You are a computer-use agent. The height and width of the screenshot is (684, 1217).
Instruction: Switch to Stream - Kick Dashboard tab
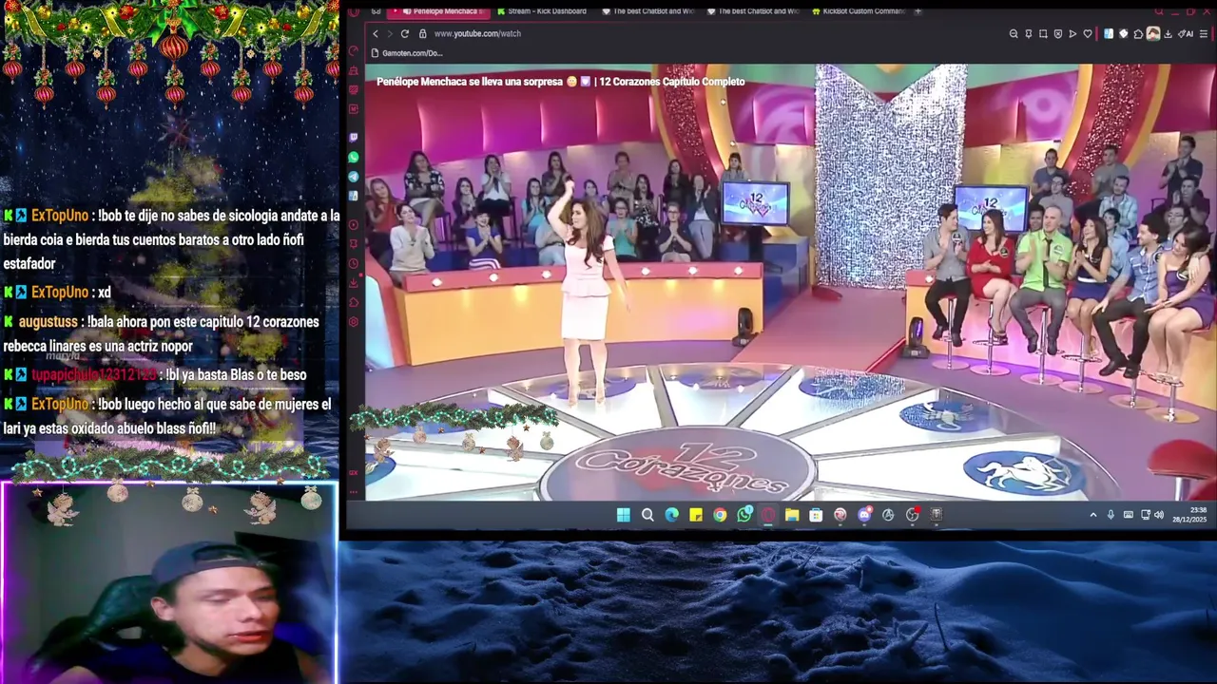coord(542,11)
